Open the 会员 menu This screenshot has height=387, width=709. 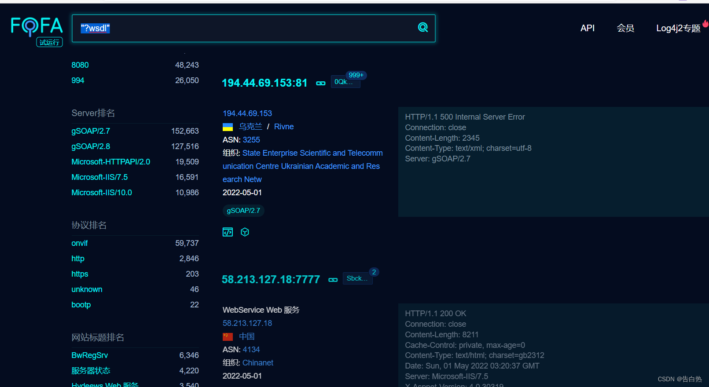[625, 28]
